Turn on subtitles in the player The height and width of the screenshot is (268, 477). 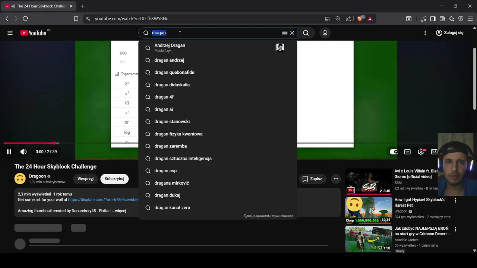[x=408, y=151]
